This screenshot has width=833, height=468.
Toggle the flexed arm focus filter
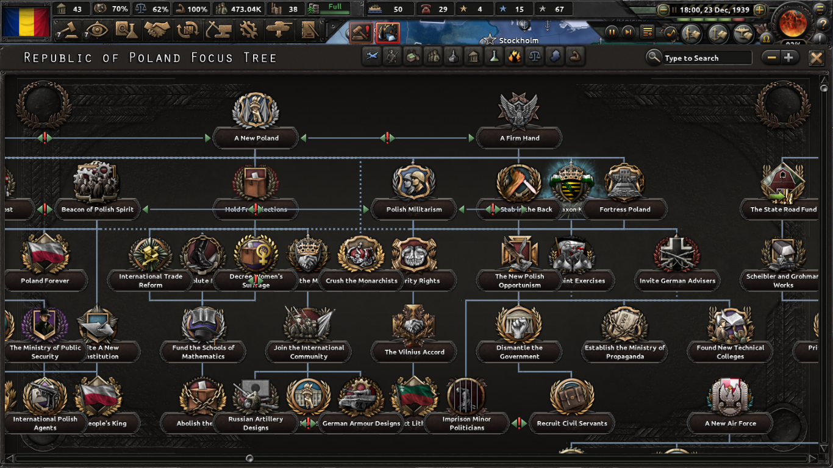(575, 57)
